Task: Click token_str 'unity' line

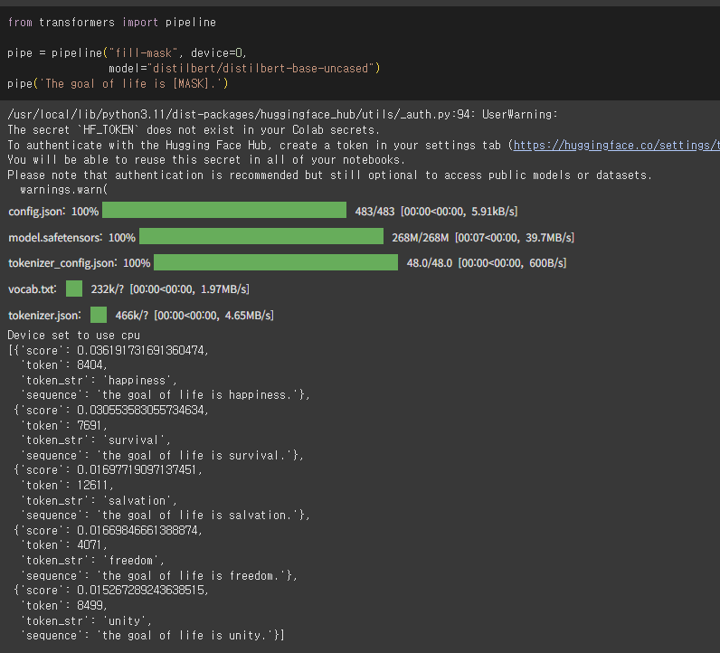Action: coord(86,620)
